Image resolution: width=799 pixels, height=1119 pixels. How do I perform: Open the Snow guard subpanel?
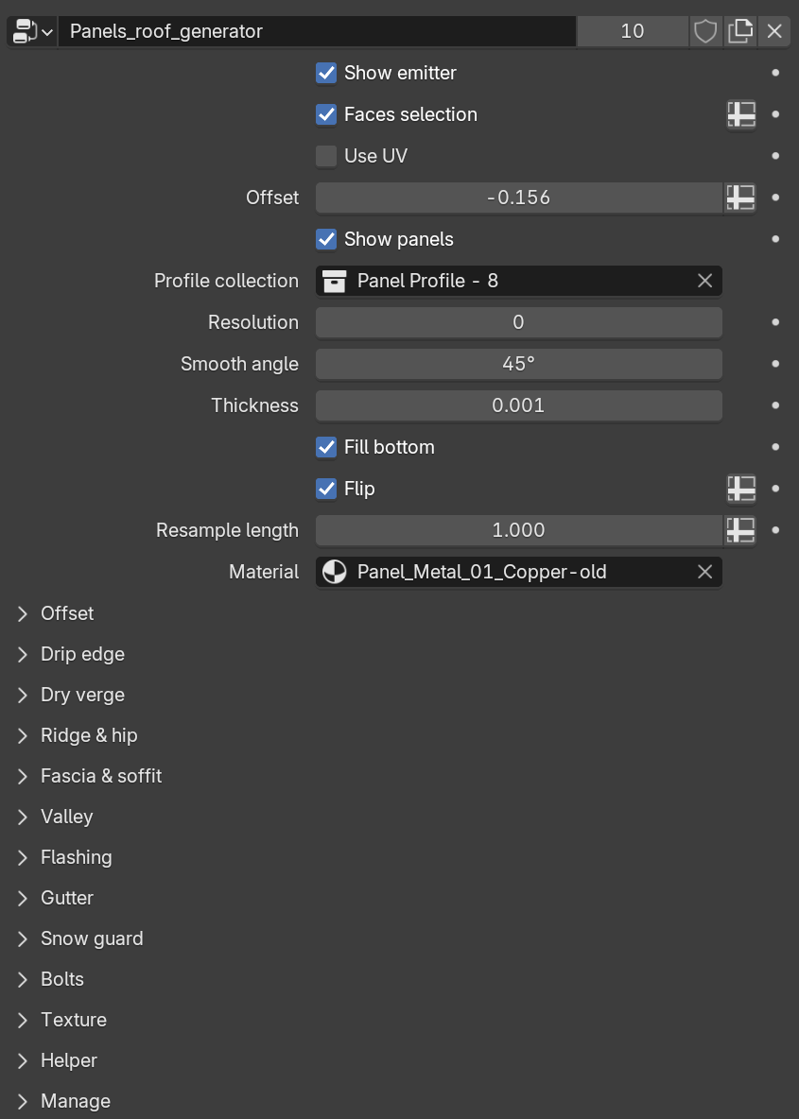click(x=92, y=938)
